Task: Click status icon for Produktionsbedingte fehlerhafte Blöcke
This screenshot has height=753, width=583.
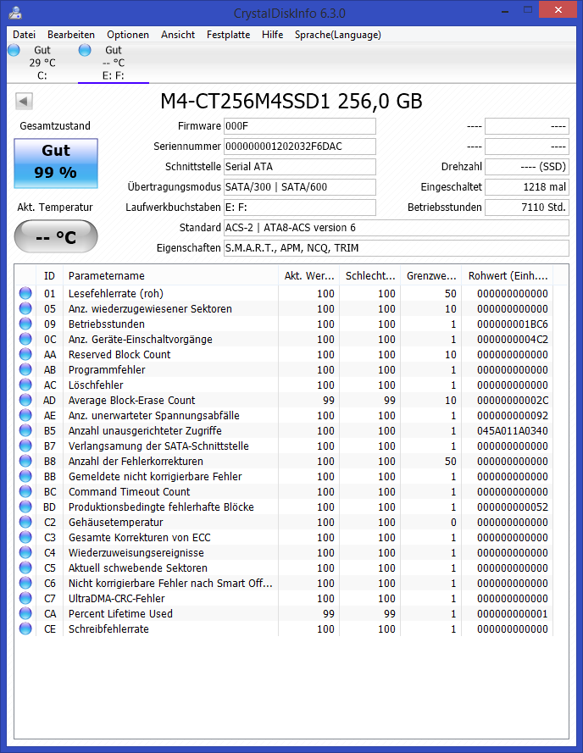Action: point(25,507)
